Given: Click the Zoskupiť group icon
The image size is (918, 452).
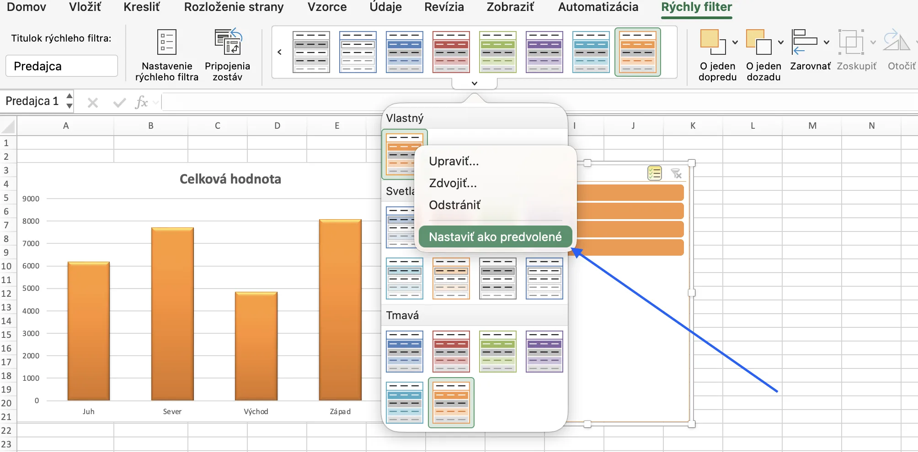Looking at the screenshot, I should point(851,42).
